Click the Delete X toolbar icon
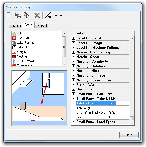The image size is (146, 147). [37, 15]
